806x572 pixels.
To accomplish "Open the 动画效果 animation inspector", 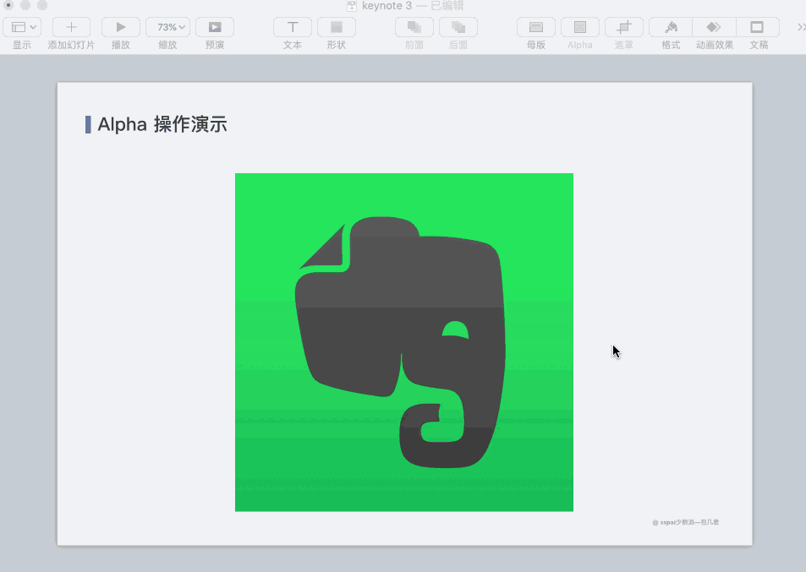I will (x=715, y=27).
